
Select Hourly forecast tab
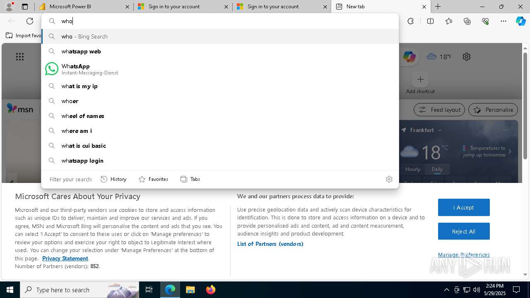tap(413, 169)
